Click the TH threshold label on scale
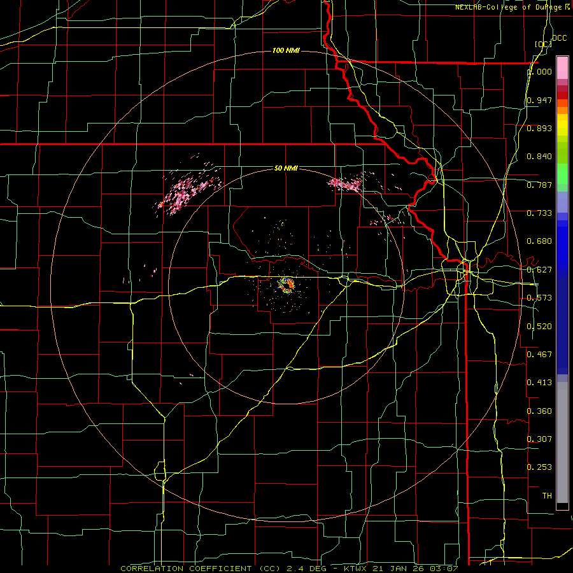Screen dimensions: 573x573 (x=547, y=495)
